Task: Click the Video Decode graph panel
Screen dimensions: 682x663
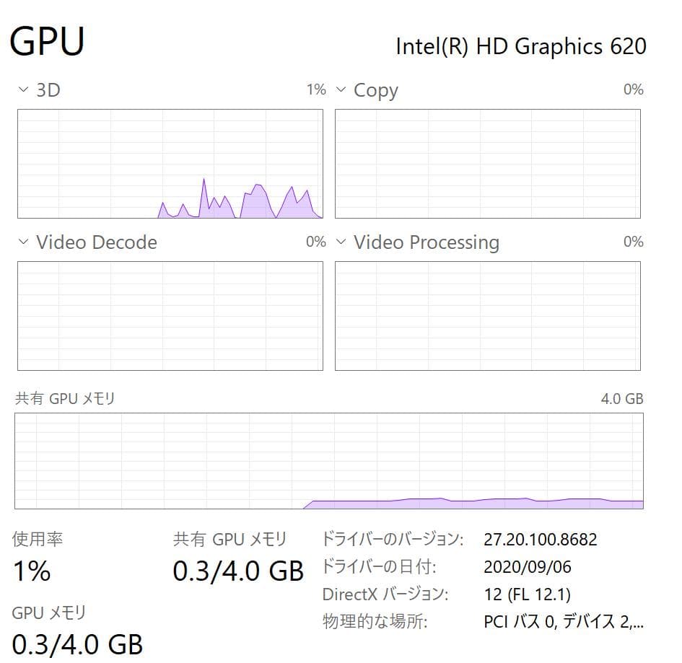Action: click(x=170, y=316)
